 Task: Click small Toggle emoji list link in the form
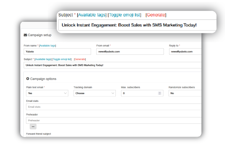coord(62,59)
